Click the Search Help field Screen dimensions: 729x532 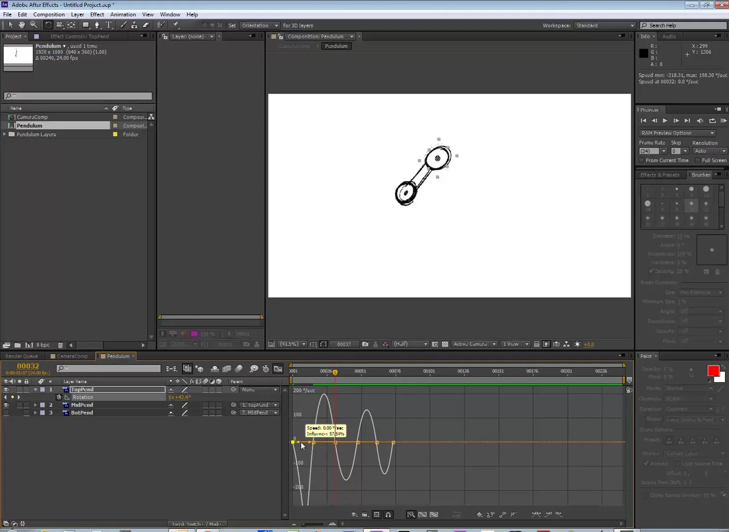683,26
